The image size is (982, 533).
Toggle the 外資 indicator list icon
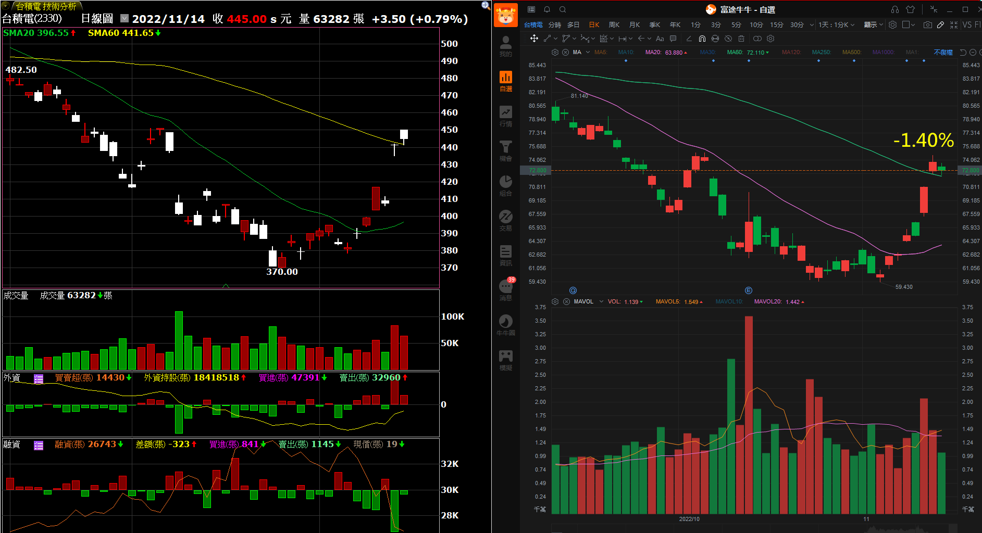39,379
